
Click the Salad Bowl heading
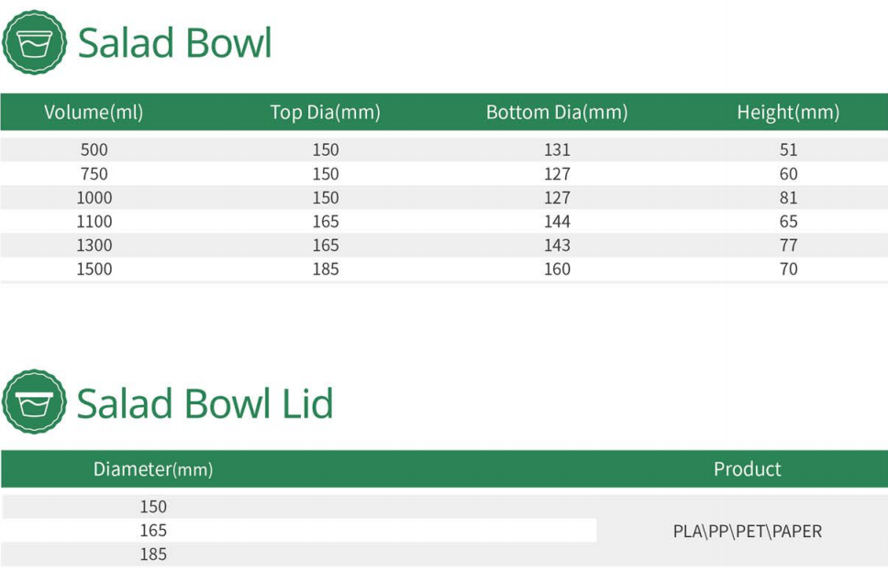tap(174, 42)
